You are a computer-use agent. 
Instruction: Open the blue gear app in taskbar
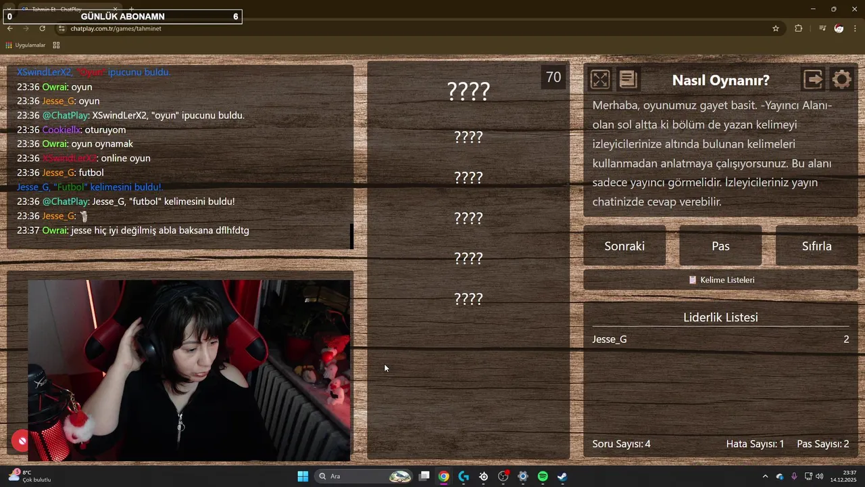(x=523, y=476)
